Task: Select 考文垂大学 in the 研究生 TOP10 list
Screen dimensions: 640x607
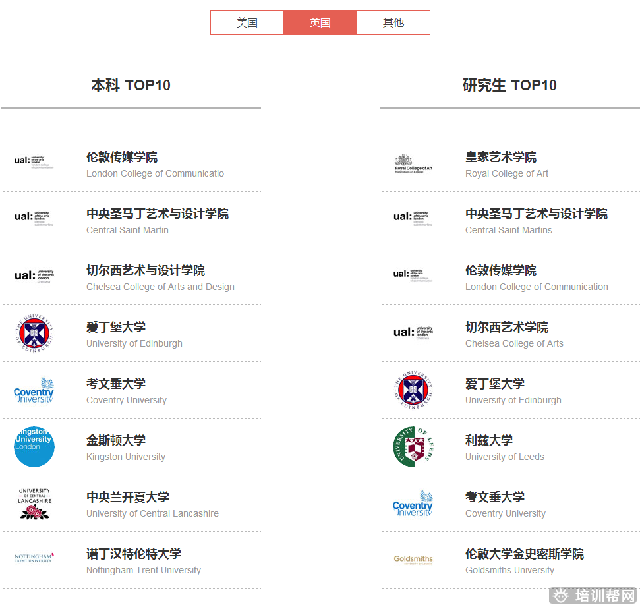Action: [495, 497]
